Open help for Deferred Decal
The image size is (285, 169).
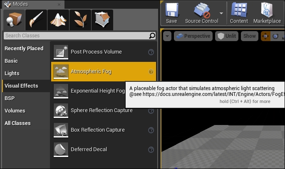click(151, 149)
